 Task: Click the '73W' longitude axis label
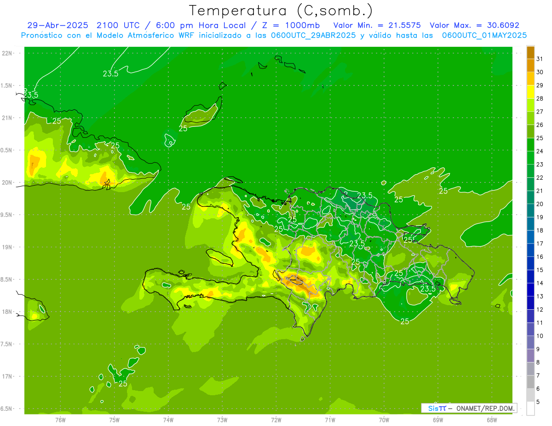222,420
